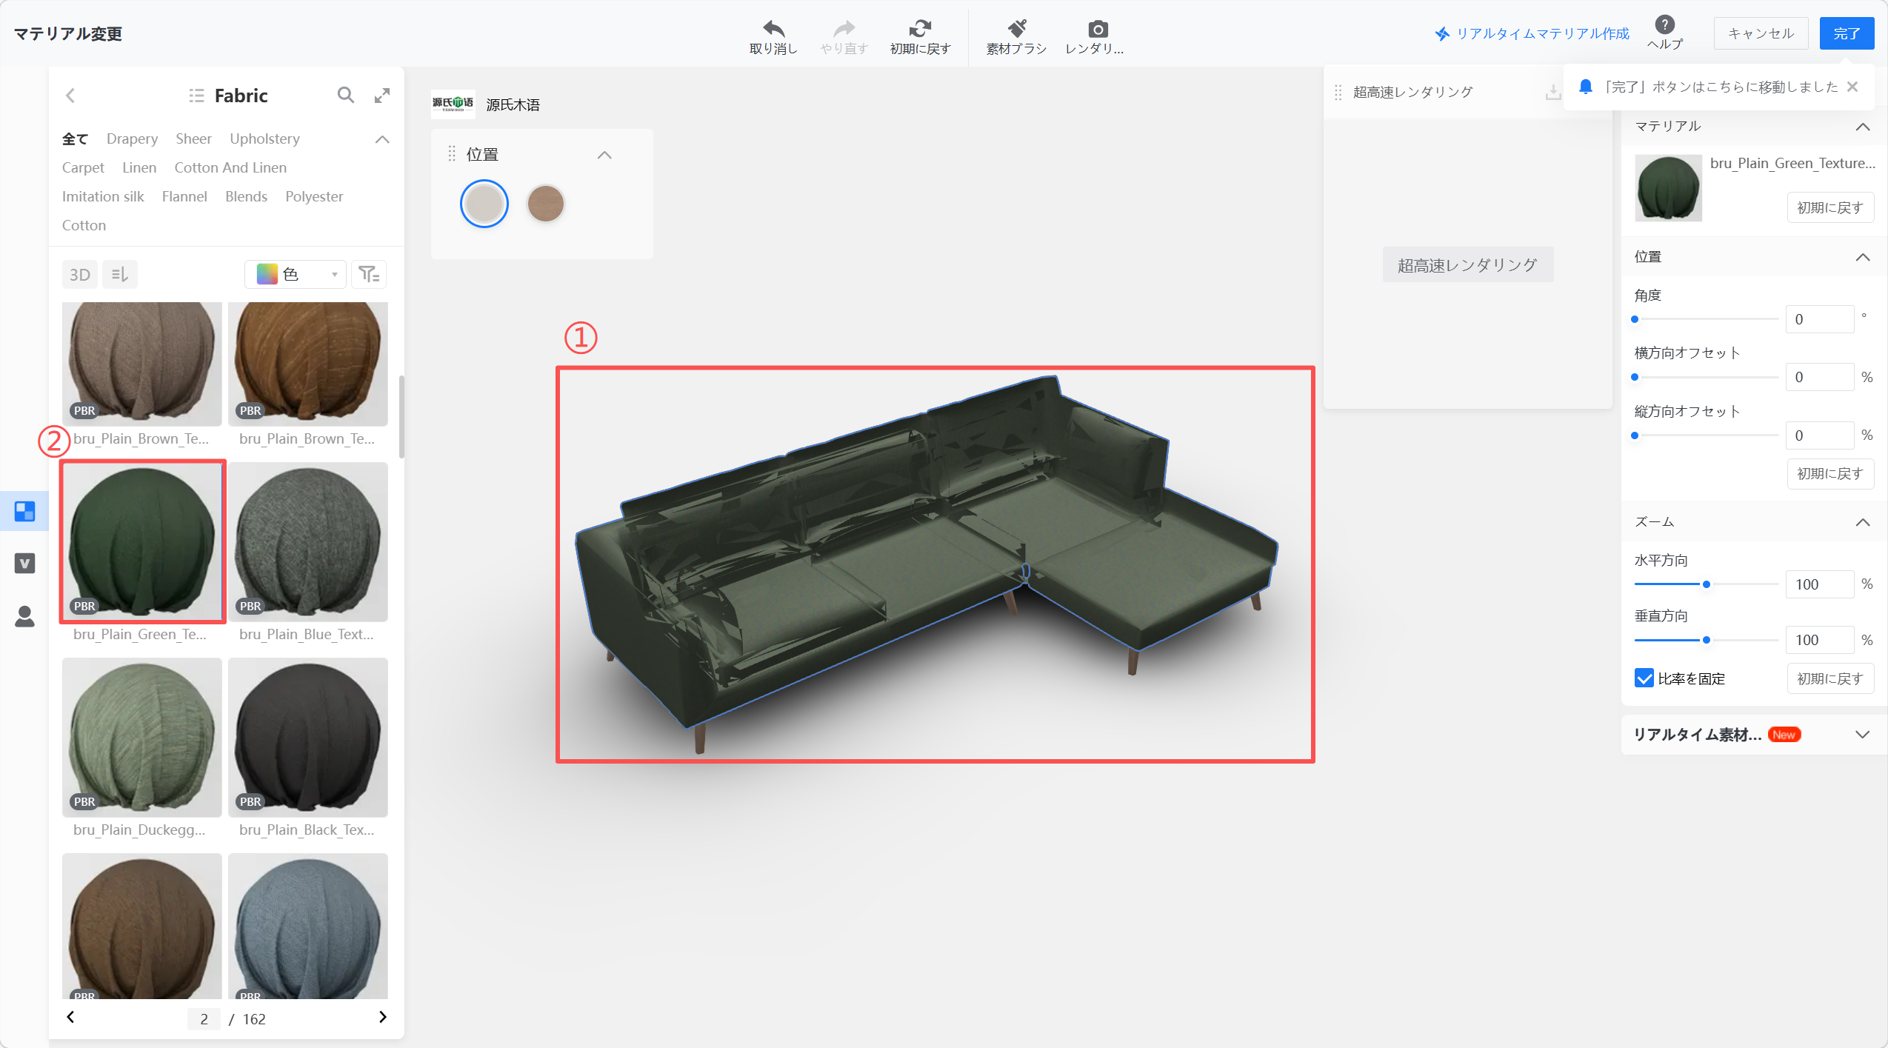Open リアルタイムマテリアル作成 link
Image resolution: width=1888 pixels, height=1048 pixels.
pyautogui.click(x=1532, y=33)
